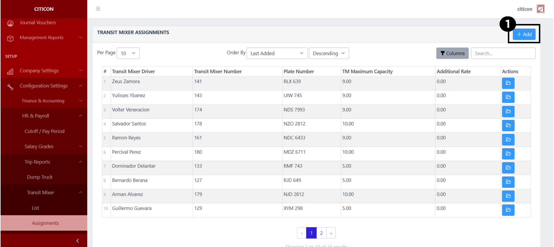Collapse the Transit Mixer submenu
Screen dimensions: 554x247
point(44,192)
